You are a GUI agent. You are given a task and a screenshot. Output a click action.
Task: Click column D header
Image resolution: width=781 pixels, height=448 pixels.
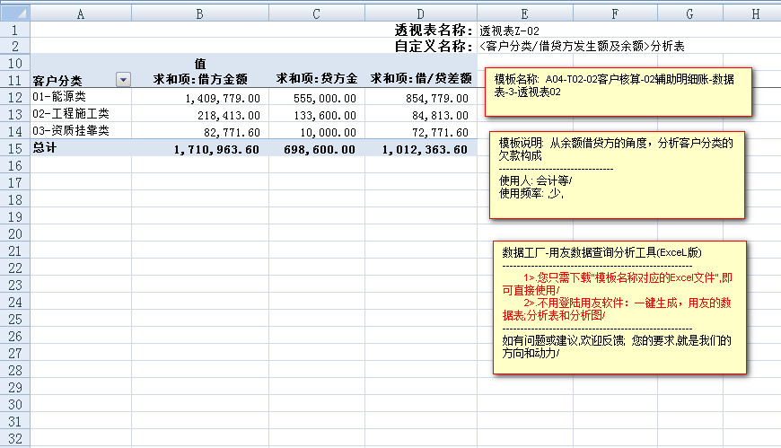pyautogui.click(x=418, y=13)
